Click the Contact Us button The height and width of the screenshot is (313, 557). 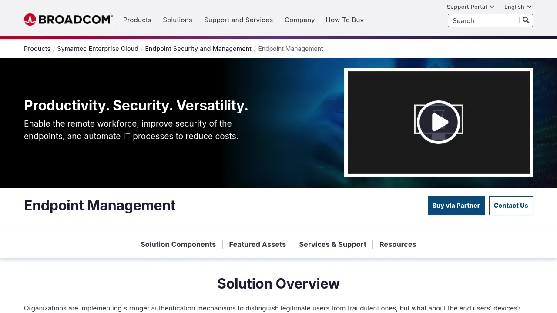point(511,206)
